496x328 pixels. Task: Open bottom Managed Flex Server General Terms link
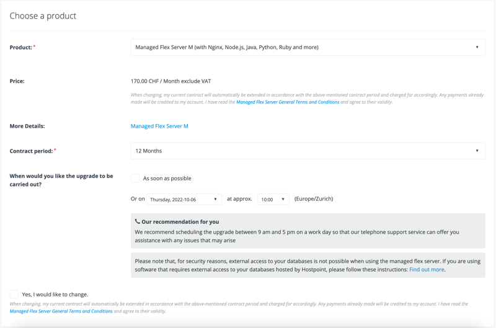(x=61, y=311)
